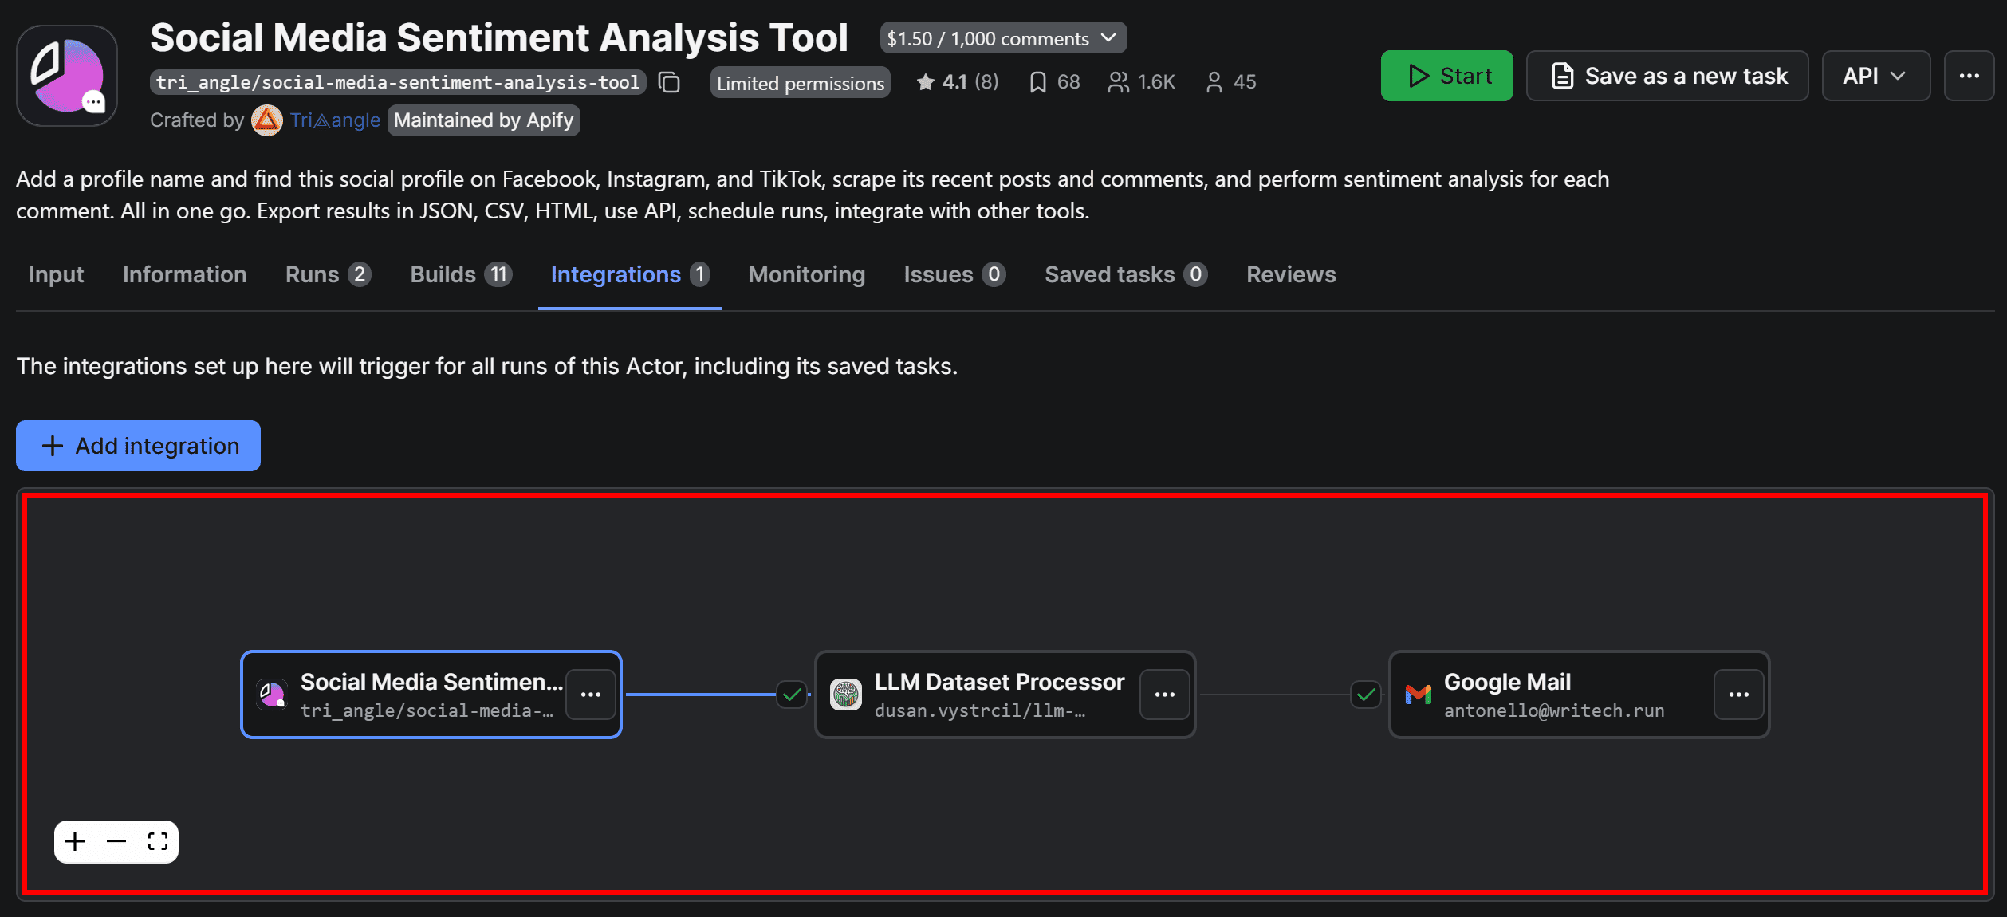
Task: Open options menu on Social Media Sentiment node
Action: coord(590,694)
